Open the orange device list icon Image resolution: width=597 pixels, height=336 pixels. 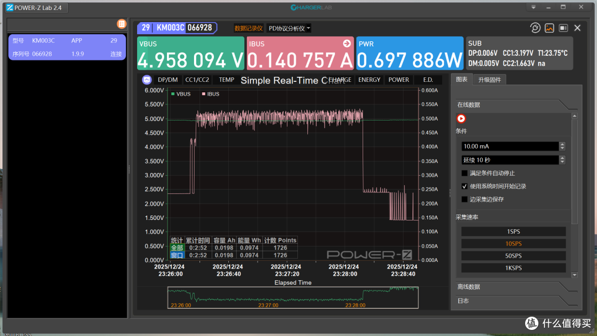[122, 24]
